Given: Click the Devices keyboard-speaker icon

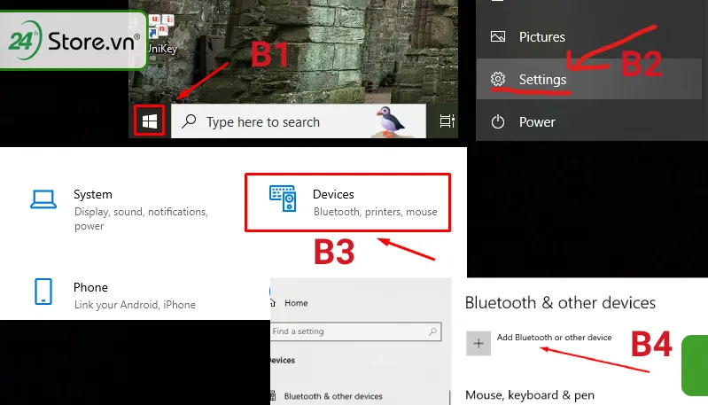Looking at the screenshot, I should pyautogui.click(x=283, y=199).
